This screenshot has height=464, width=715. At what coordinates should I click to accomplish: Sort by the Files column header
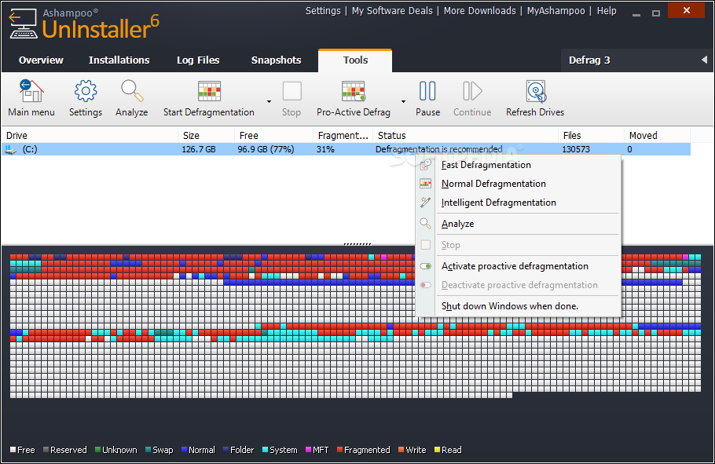point(591,135)
